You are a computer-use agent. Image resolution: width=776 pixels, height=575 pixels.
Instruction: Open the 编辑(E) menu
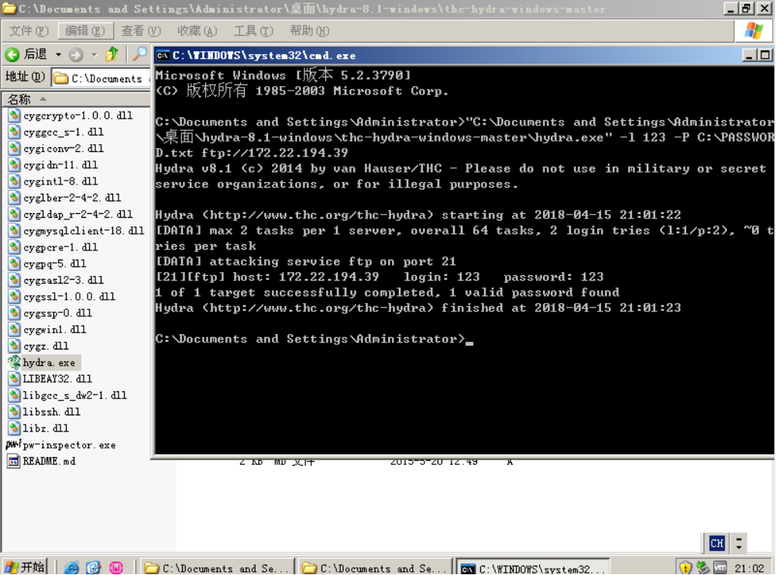85,31
